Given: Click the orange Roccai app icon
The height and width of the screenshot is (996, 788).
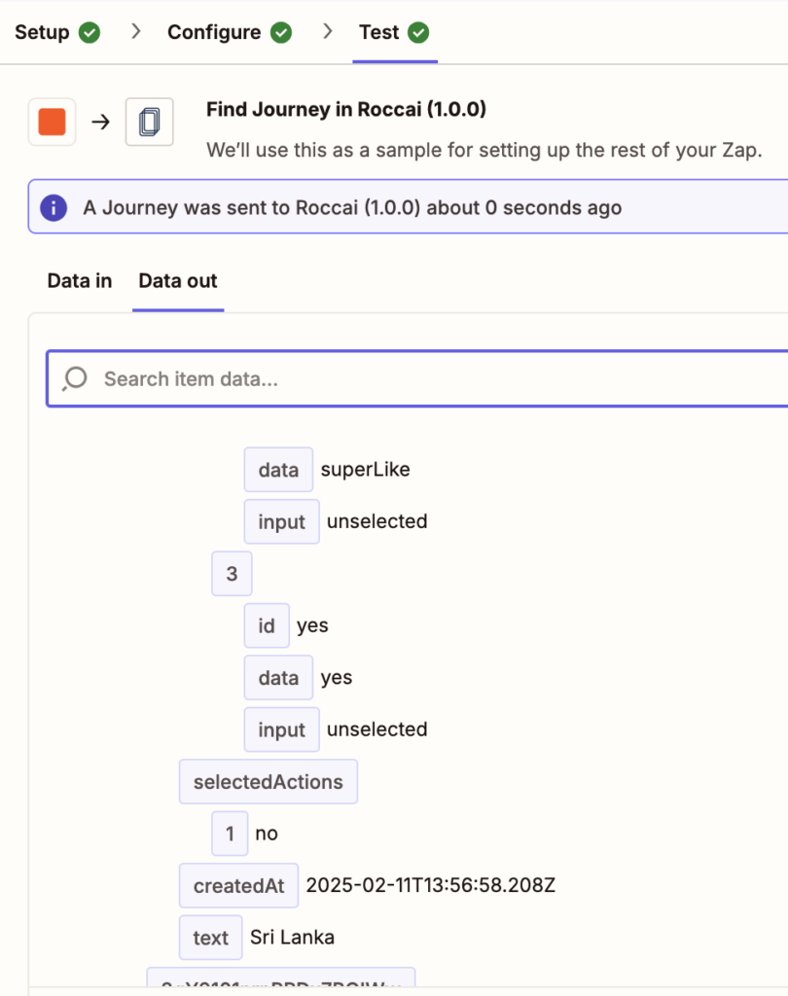Looking at the screenshot, I should click(53, 122).
